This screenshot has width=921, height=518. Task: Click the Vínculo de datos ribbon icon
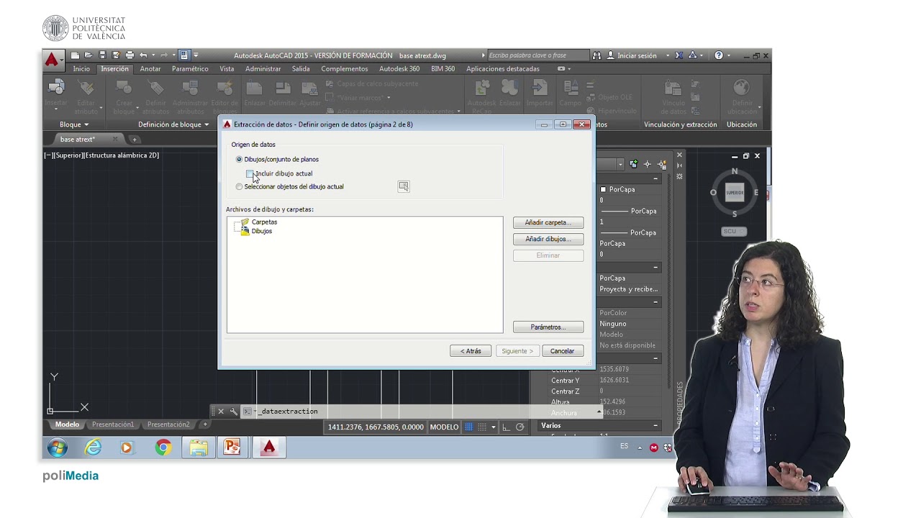[x=673, y=88]
